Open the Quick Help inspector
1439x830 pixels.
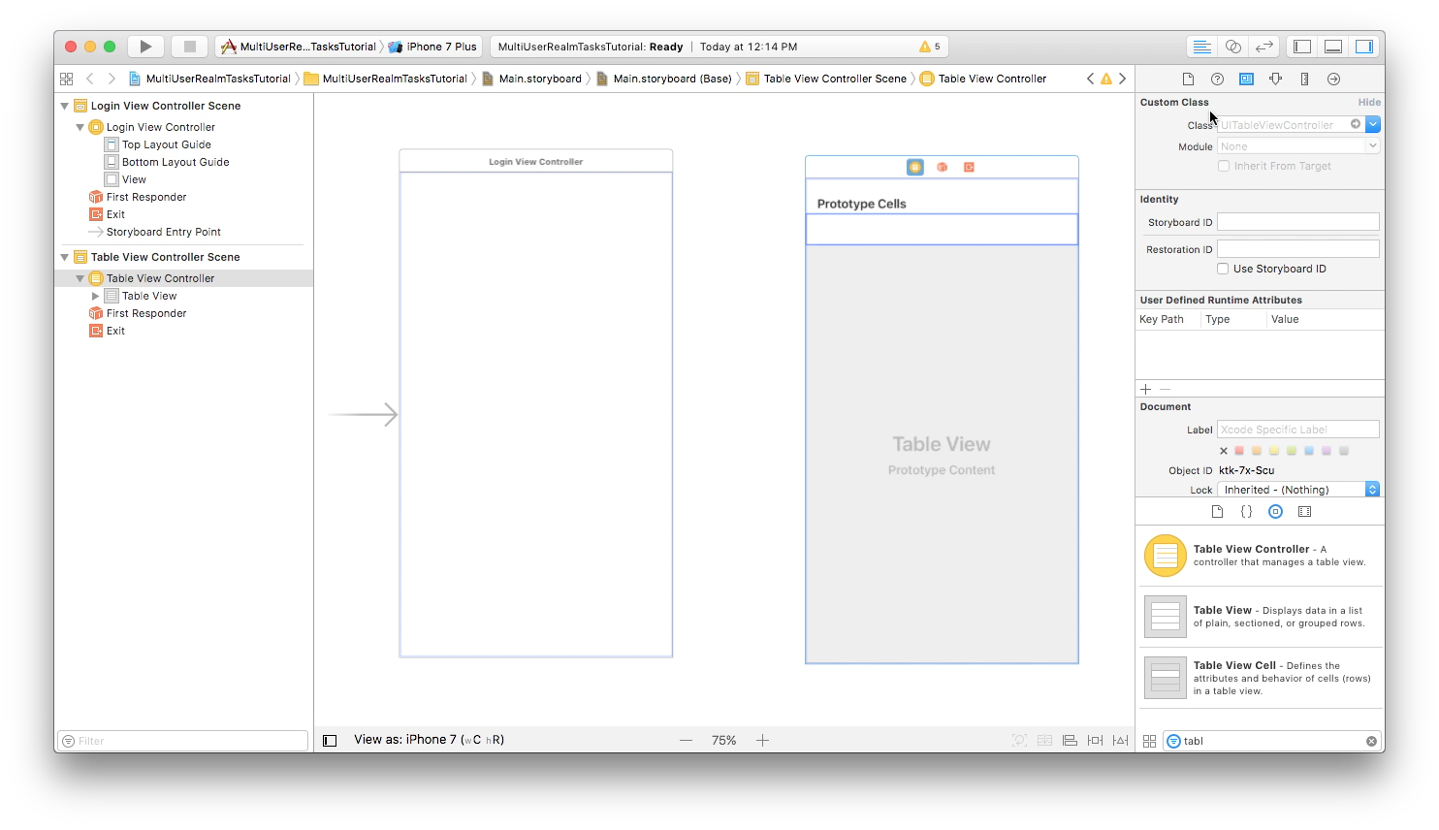[1217, 79]
